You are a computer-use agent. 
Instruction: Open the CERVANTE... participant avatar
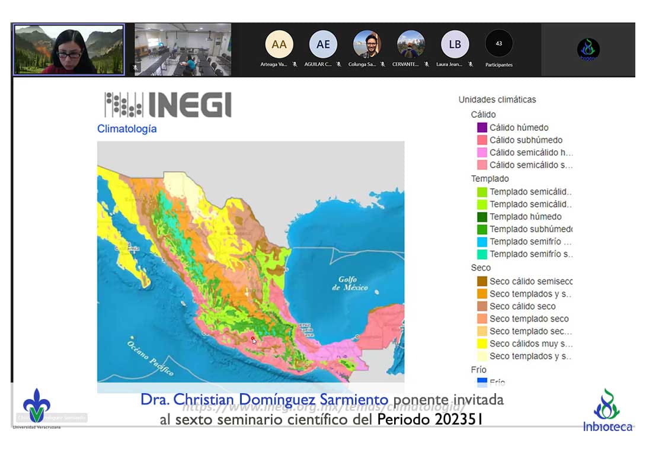coord(411,44)
